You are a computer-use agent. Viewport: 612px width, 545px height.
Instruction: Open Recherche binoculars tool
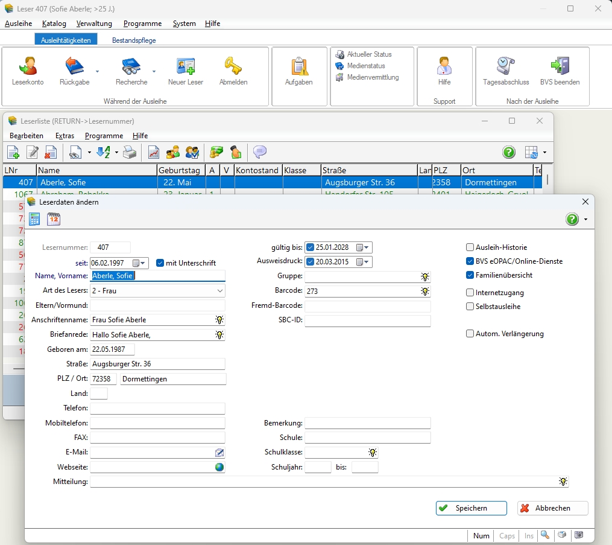coord(131,71)
